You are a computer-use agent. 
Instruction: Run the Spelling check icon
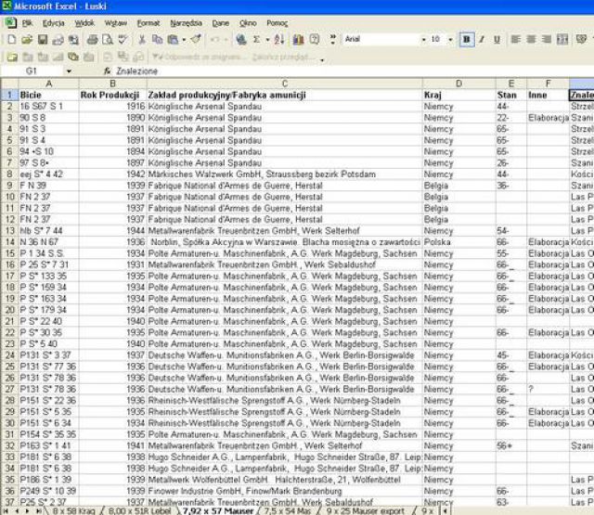[x=123, y=39]
